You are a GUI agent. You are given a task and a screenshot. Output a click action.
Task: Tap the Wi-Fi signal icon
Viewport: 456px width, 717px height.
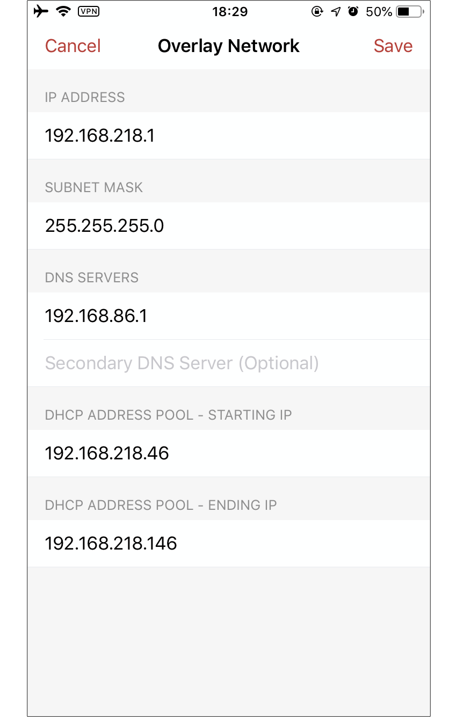[x=64, y=11]
